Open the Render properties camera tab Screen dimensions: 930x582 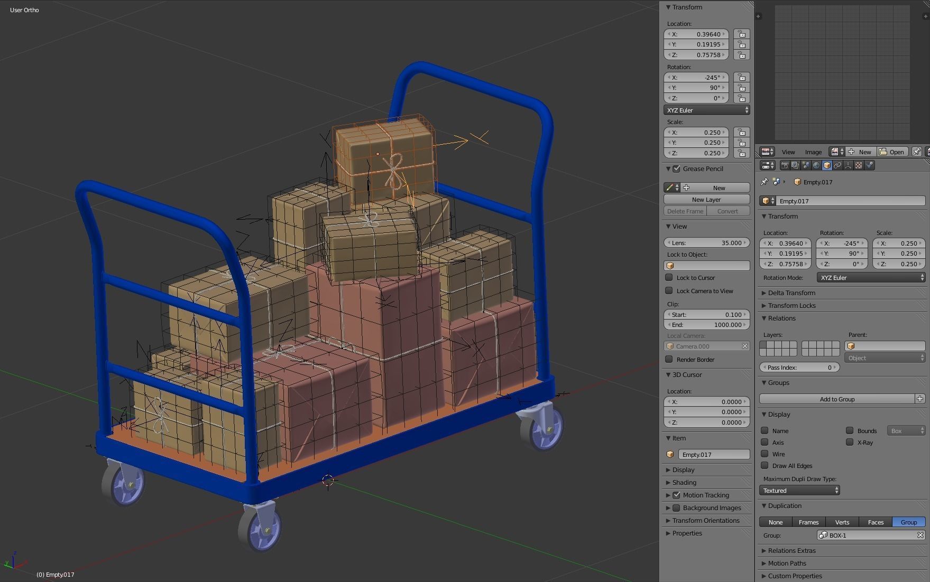[x=785, y=165]
